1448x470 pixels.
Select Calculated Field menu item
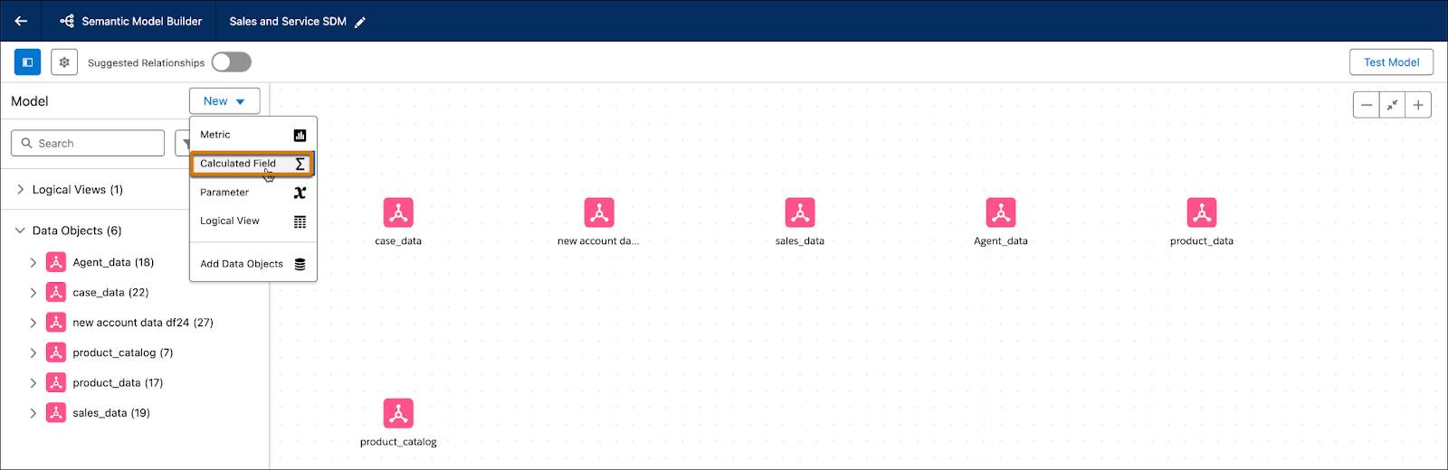point(252,164)
